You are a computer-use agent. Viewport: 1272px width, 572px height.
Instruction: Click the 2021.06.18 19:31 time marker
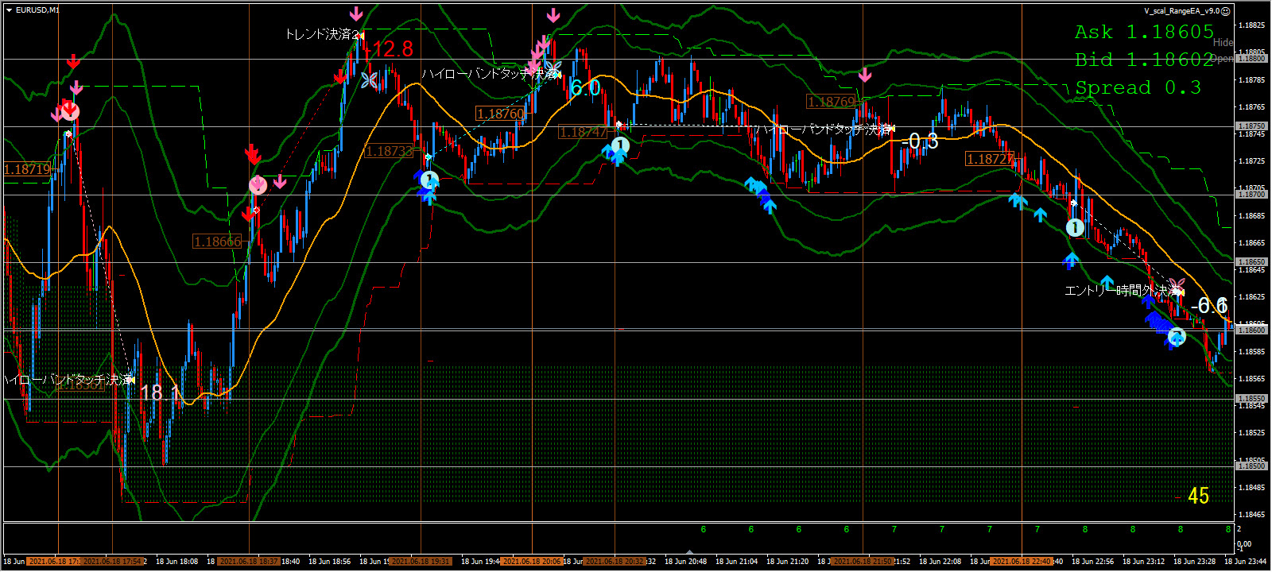[x=421, y=562]
